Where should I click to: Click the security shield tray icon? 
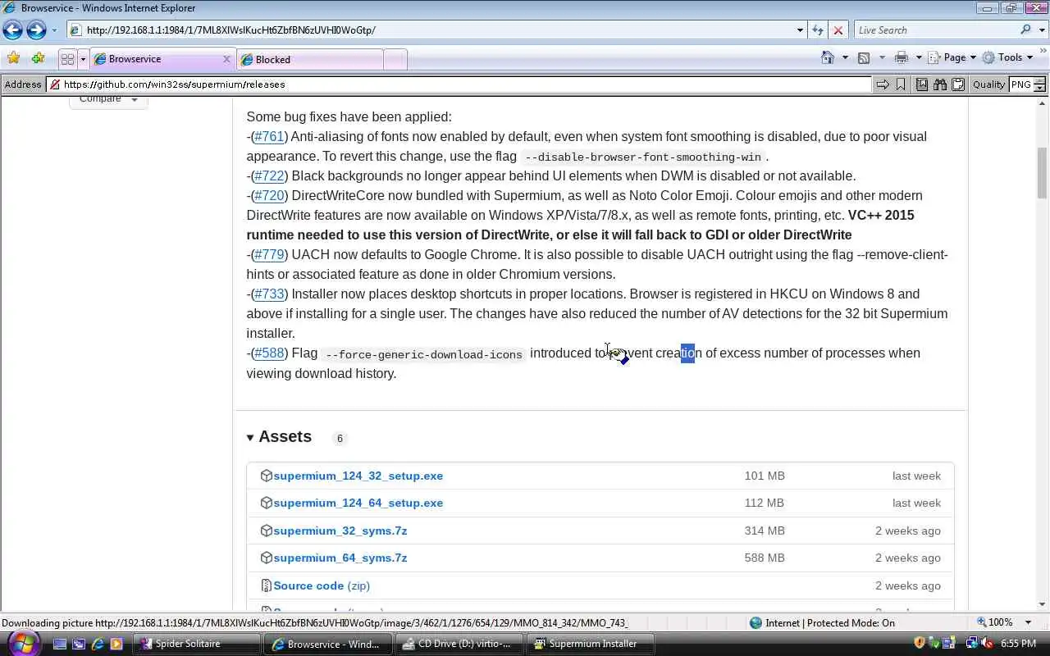[x=920, y=644]
